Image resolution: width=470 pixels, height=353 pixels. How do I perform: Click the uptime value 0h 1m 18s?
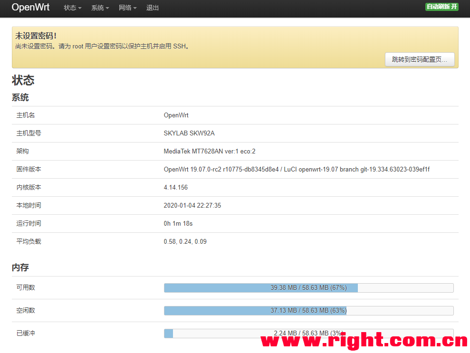tap(178, 224)
